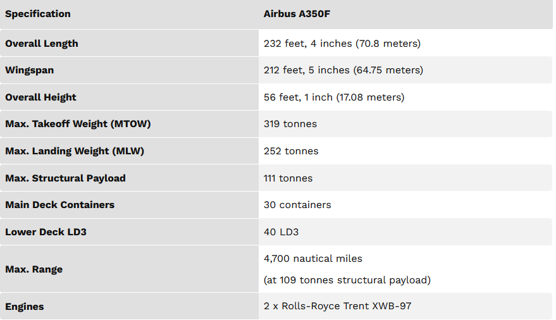This screenshot has height=320, width=556.
Task: Select the Max. Structural Payload label
Action: click(65, 178)
